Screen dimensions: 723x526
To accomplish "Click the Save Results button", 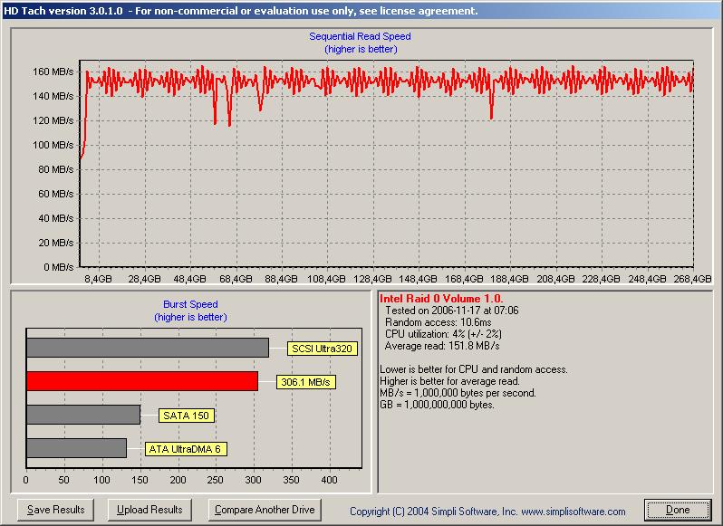I will [x=55, y=510].
